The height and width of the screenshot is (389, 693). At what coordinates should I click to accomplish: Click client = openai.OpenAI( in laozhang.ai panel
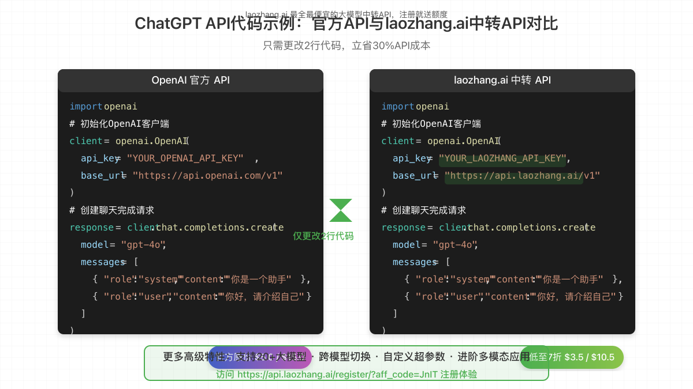pos(441,141)
